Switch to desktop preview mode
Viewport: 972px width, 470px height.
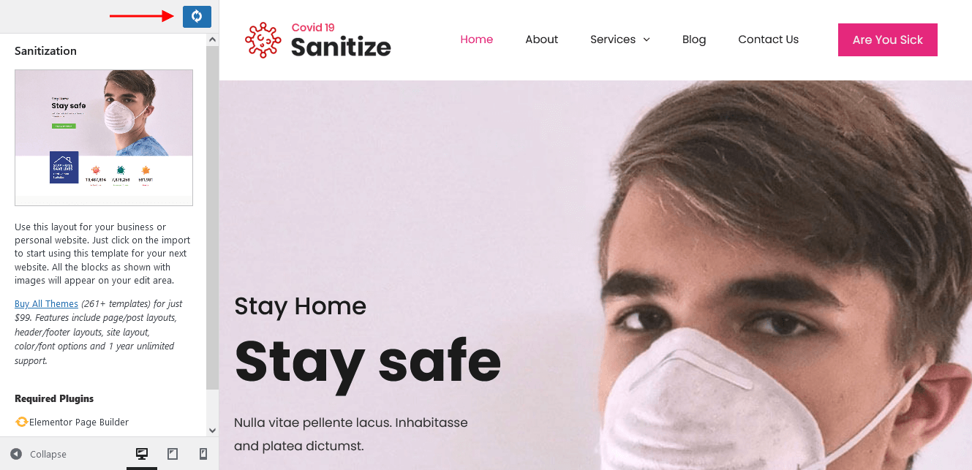pyautogui.click(x=142, y=454)
